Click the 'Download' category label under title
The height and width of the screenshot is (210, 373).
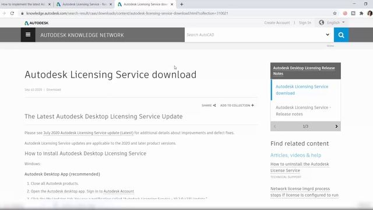coord(54,90)
